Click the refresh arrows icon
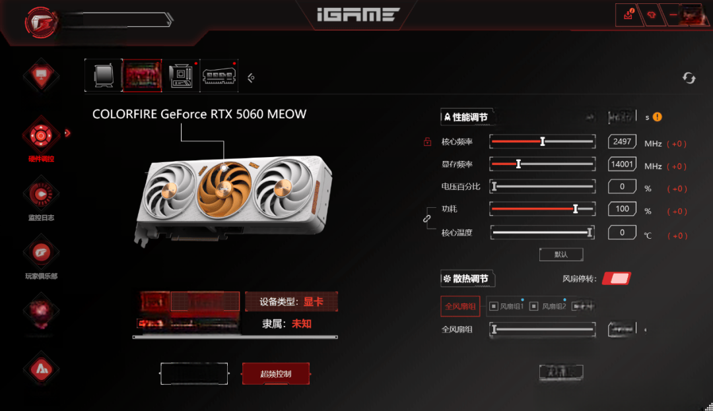This screenshot has height=411, width=713. (689, 78)
